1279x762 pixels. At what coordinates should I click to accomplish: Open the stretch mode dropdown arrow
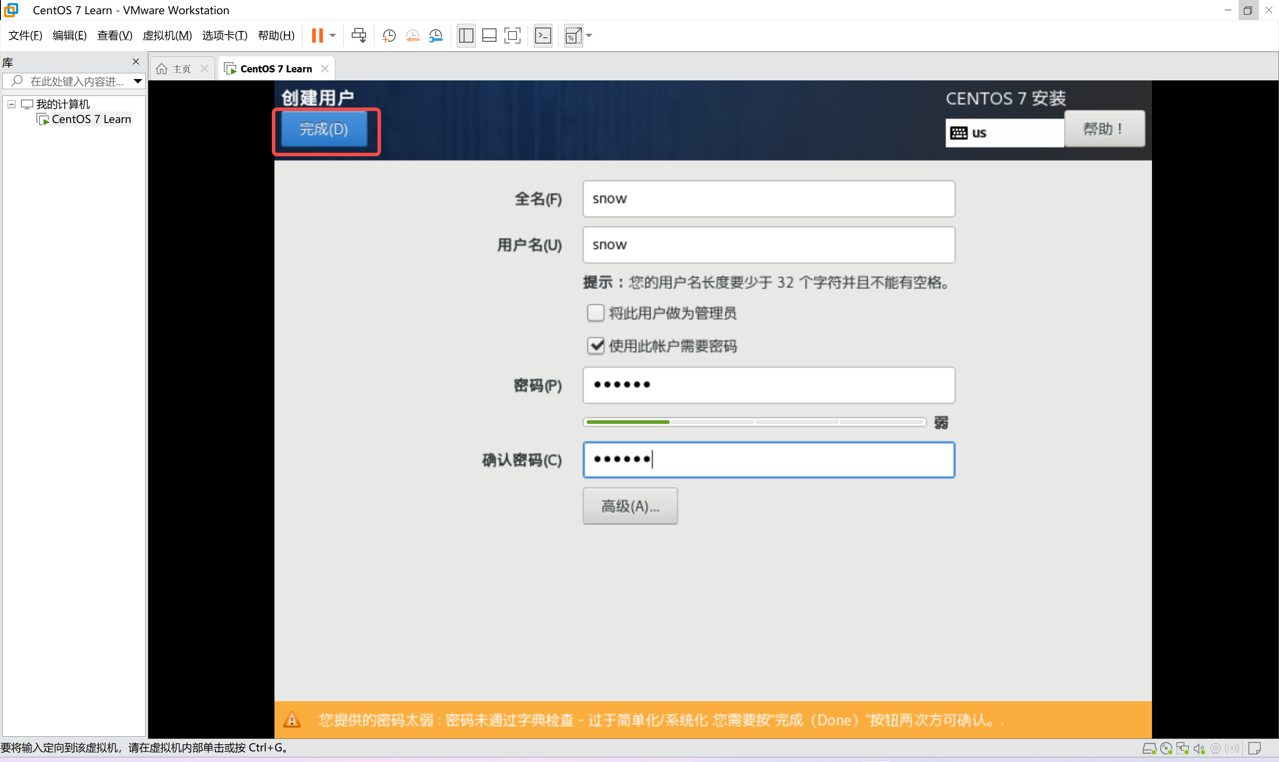[x=589, y=36]
